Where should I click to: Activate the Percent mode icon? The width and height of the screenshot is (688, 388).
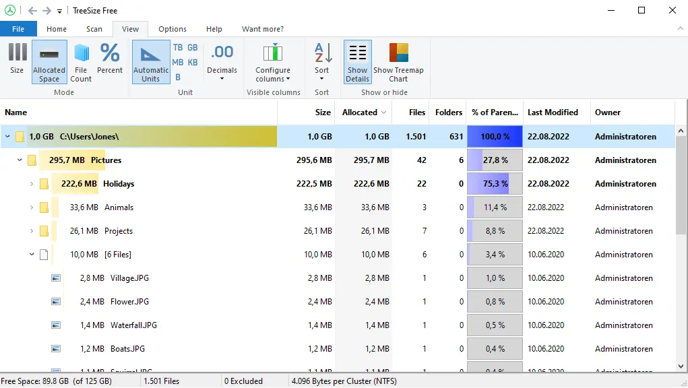click(110, 61)
